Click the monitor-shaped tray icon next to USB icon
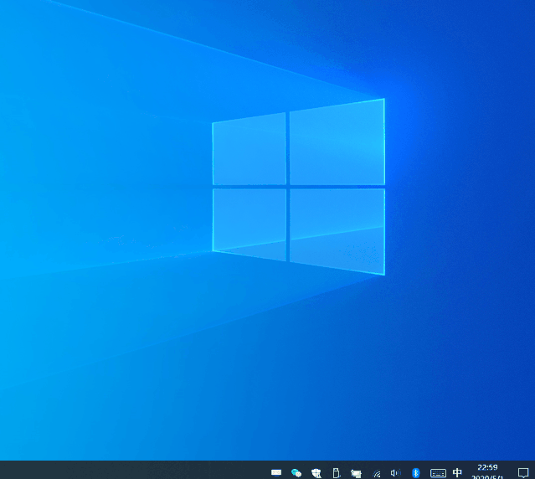This screenshot has height=479, width=535. tap(356, 473)
